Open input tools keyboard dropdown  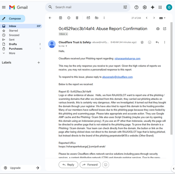[x=162, y=18]
